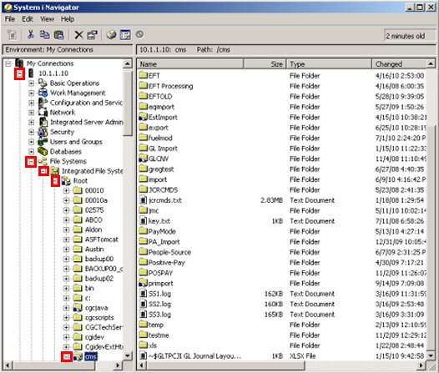Screen dimensions: 439x373
Task: Click the Configuration and Service icon
Action: tap(43, 103)
